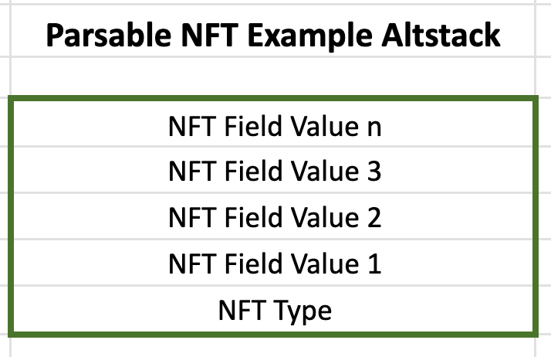This screenshot has height=357, width=551.
Task: Select empty cell left of NFT Field Value 3
Action: pos(5,172)
